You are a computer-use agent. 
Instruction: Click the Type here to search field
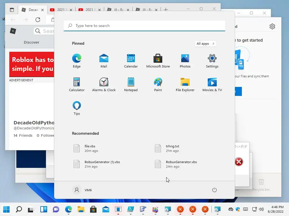(x=144, y=26)
